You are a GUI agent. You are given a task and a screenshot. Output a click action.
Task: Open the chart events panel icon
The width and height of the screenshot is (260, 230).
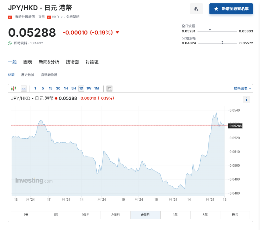(109, 88)
